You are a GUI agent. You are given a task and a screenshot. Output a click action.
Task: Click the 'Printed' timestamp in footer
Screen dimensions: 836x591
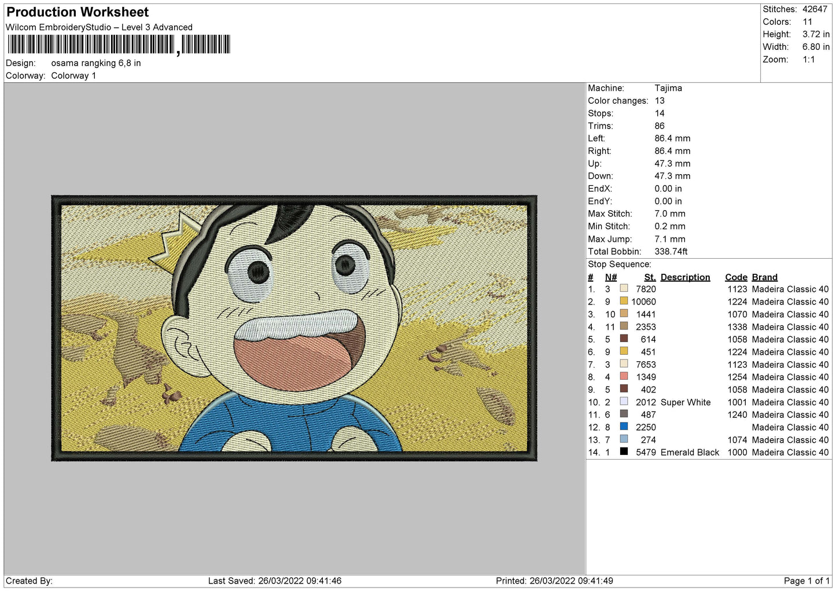(554, 581)
